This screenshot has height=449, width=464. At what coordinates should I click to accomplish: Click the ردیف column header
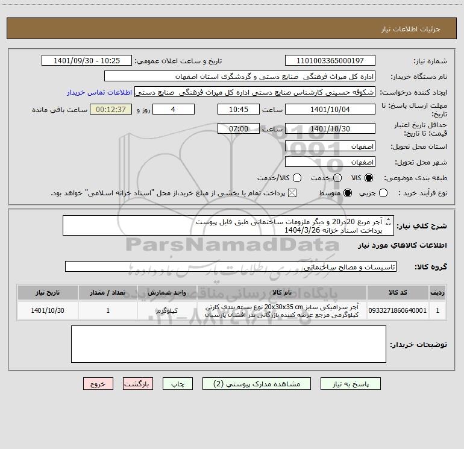coord(437,293)
